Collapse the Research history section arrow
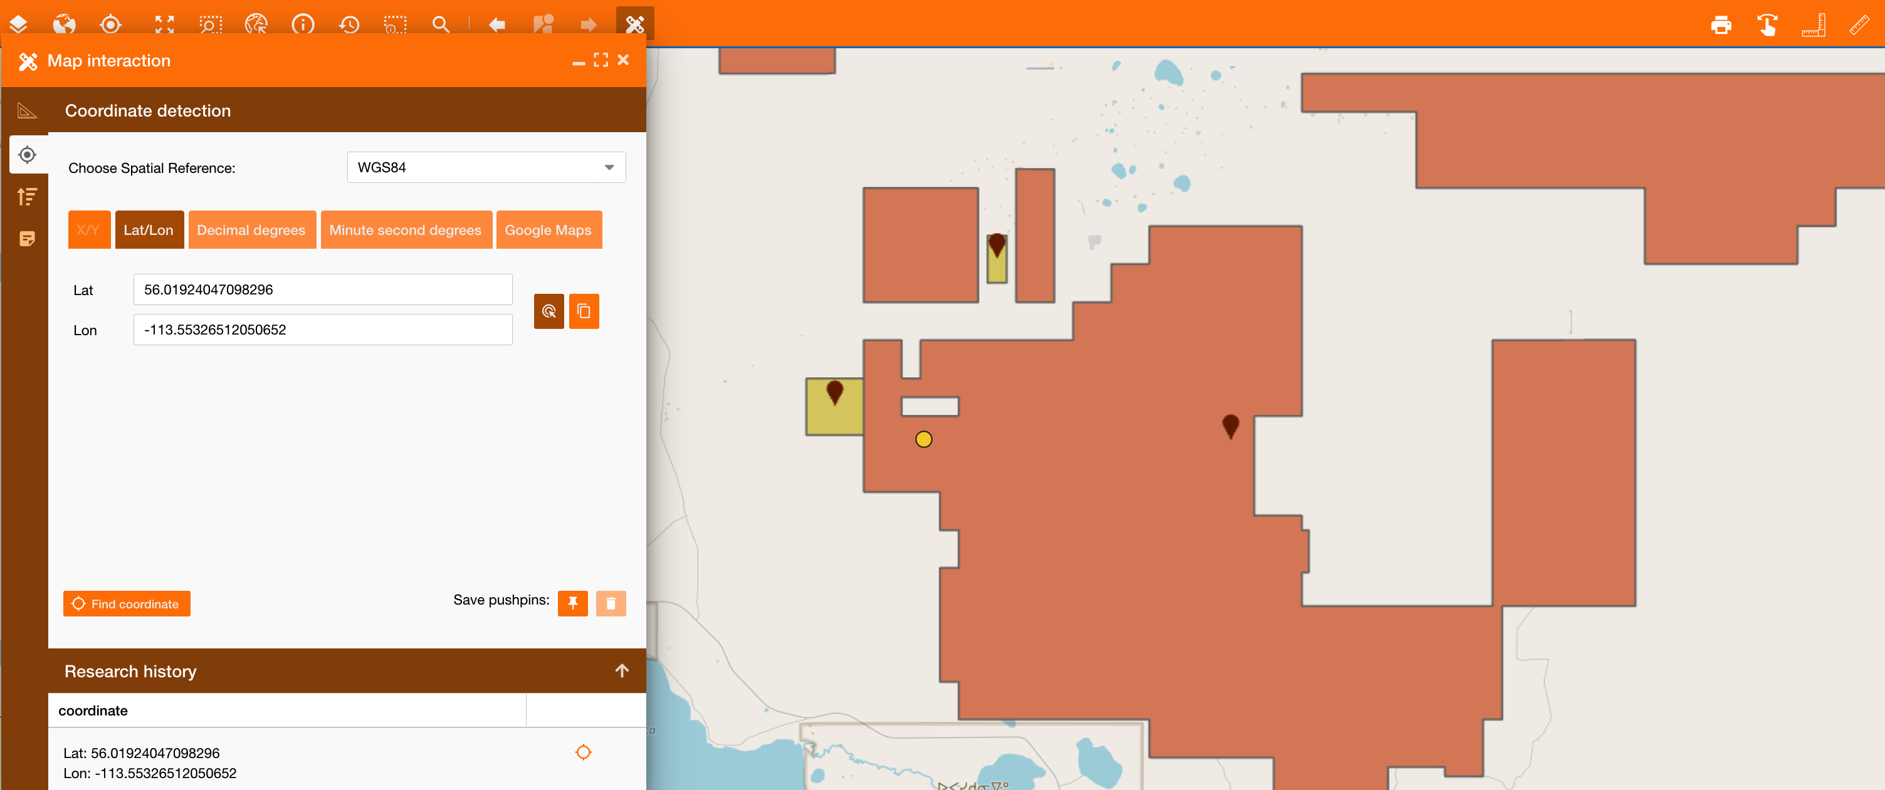The image size is (1885, 790). pos(622,671)
